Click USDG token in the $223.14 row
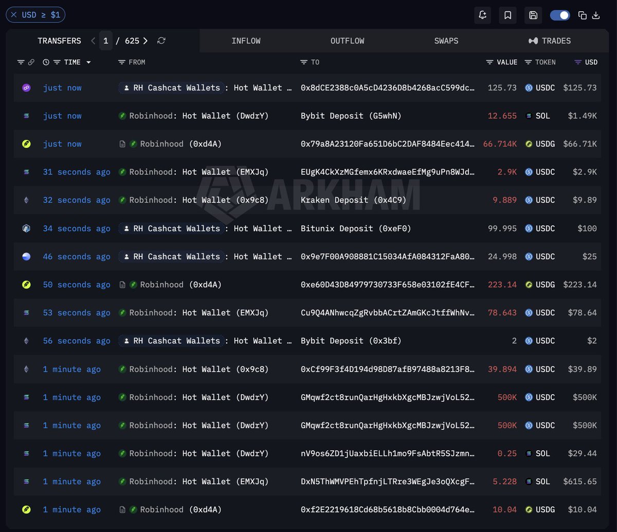This screenshot has width=617, height=532. coord(539,285)
